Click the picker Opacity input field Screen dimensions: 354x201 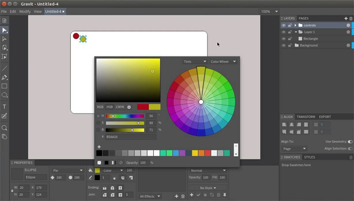point(144,163)
